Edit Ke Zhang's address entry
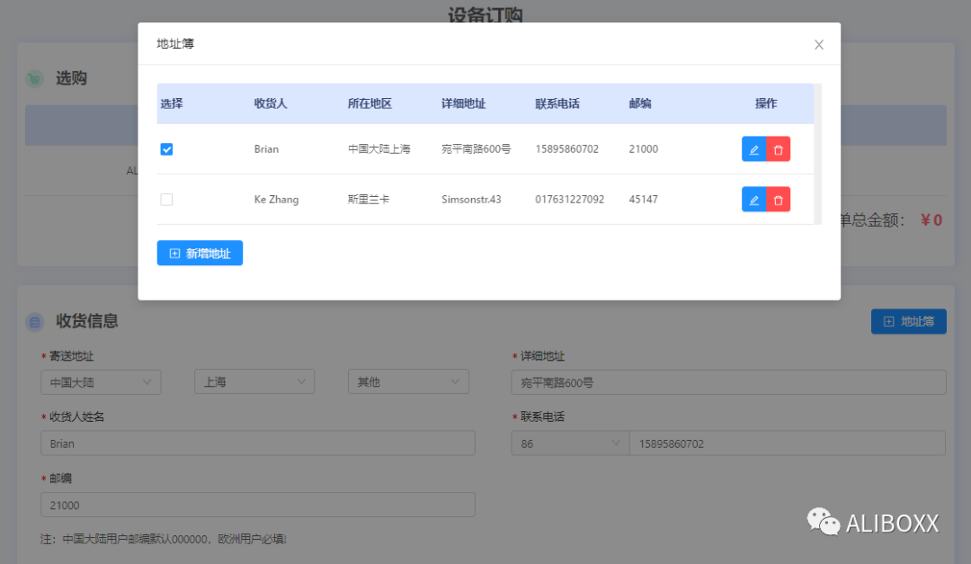Image resolution: width=971 pixels, height=564 pixels. pyautogui.click(x=753, y=200)
